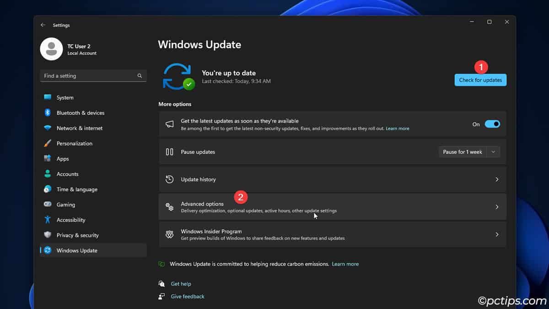Click the Apps icon in sidebar
549x309 pixels.
tap(48, 158)
